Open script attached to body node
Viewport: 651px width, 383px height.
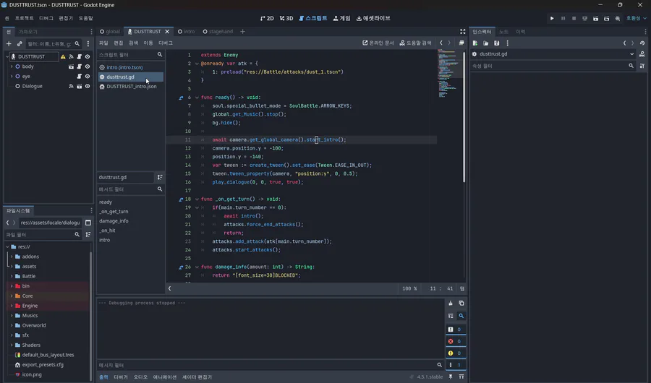tap(80, 66)
